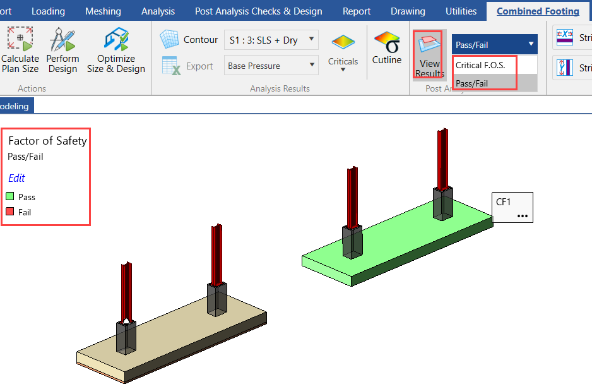This screenshot has width=592, height=389.
Task: Open the S1 : 3: SLS + Dry load dropdown
Action: pos(271,40)
